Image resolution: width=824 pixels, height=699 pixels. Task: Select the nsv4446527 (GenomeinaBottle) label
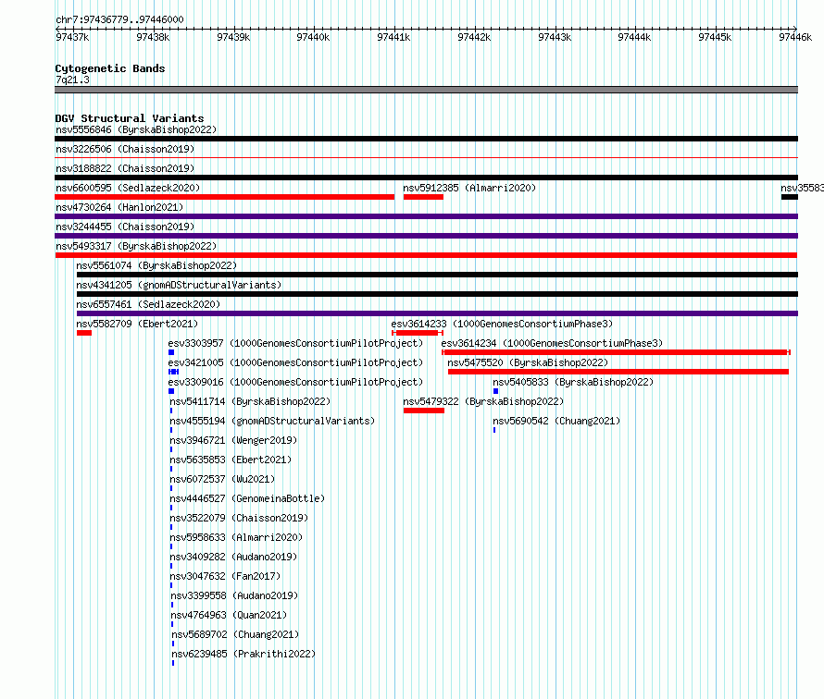coord(247,498)
